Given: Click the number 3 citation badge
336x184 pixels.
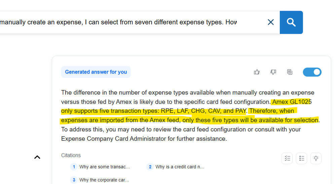Looking at the screenshot, I should click(x=74, y=180).
